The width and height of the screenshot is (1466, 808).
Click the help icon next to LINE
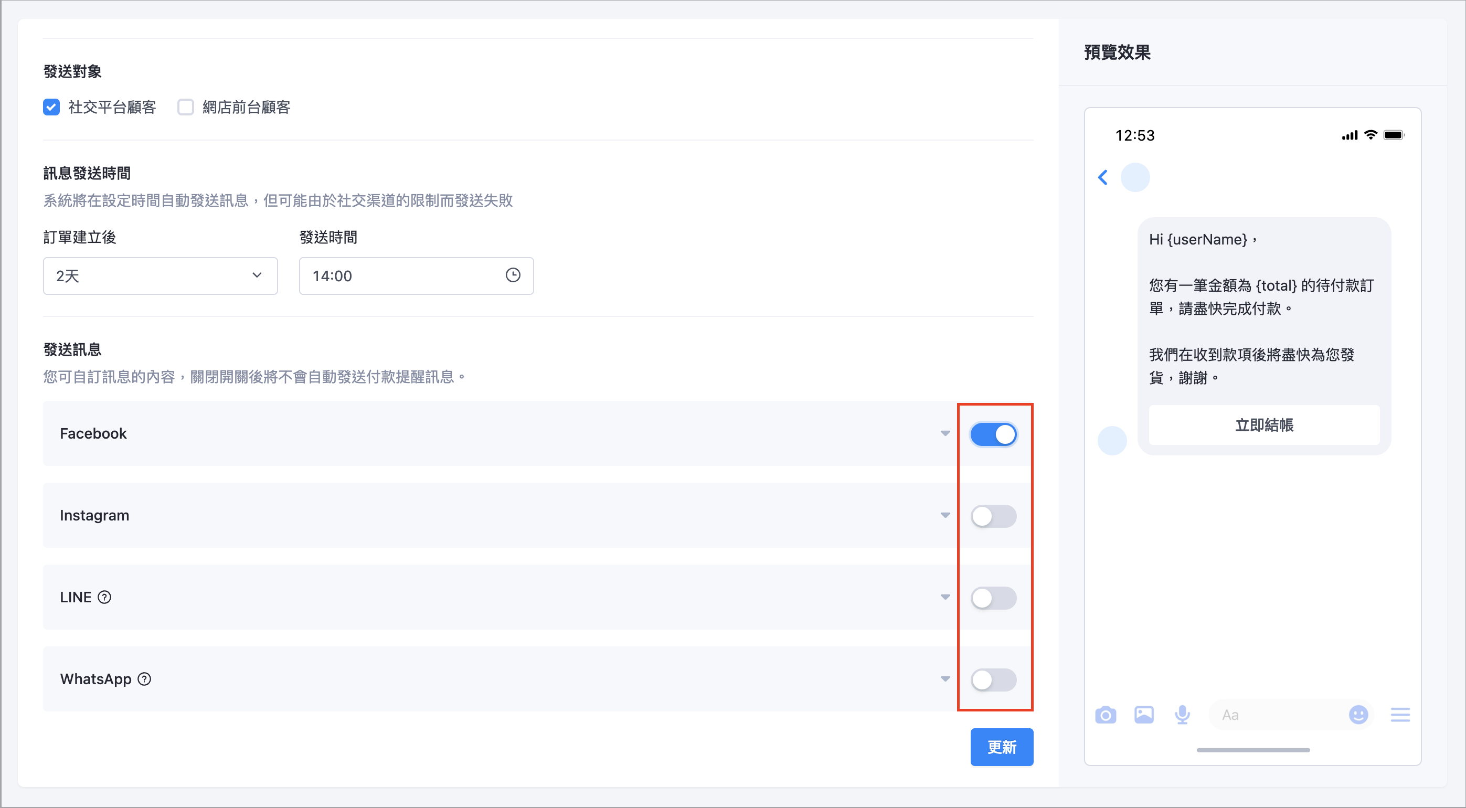tap(104, 598)
